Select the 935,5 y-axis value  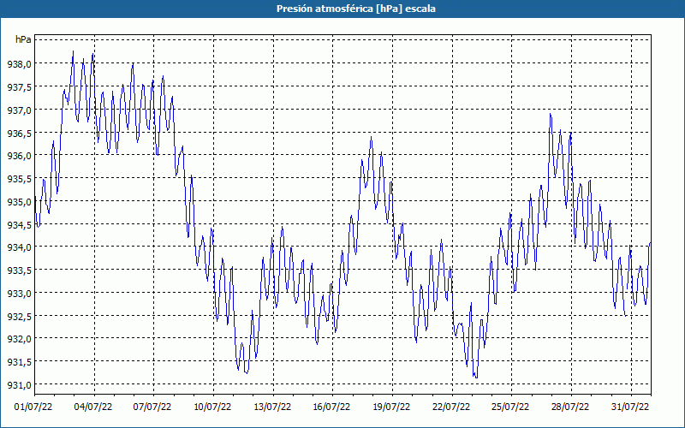(19, 179)
